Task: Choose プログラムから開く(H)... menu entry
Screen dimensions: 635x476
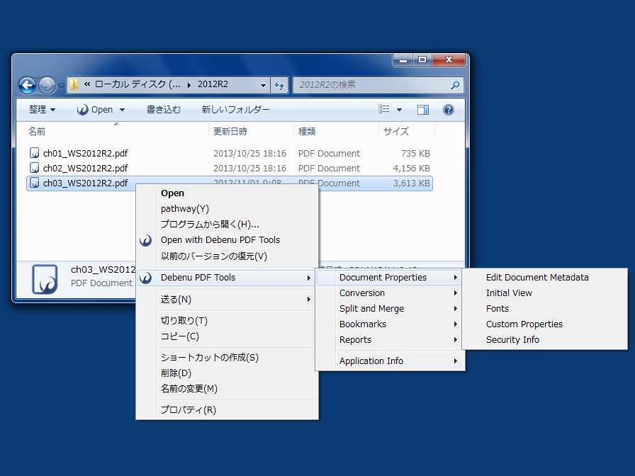Action: pyautogui.click(x=227, y=225)
